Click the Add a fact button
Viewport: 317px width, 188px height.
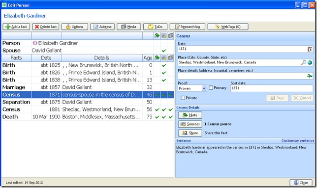(x=16, y=27)
